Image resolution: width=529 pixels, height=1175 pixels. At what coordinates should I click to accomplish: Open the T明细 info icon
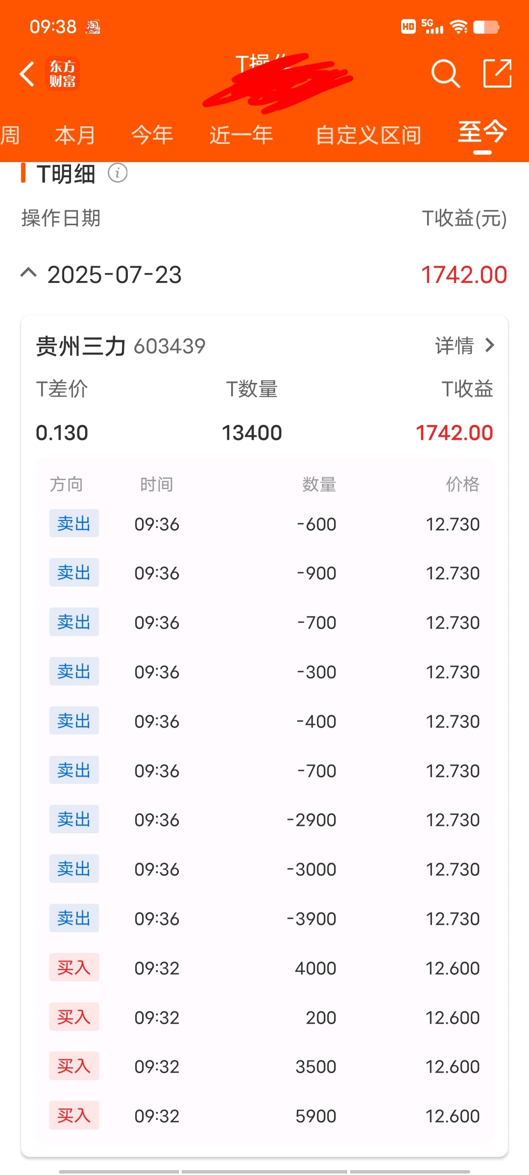click(118, 173)
